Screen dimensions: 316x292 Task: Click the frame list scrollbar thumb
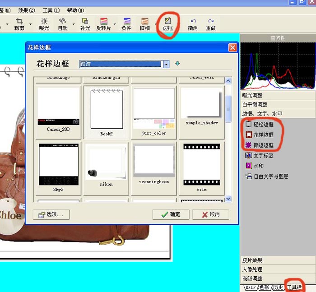(x=228, y=109)
